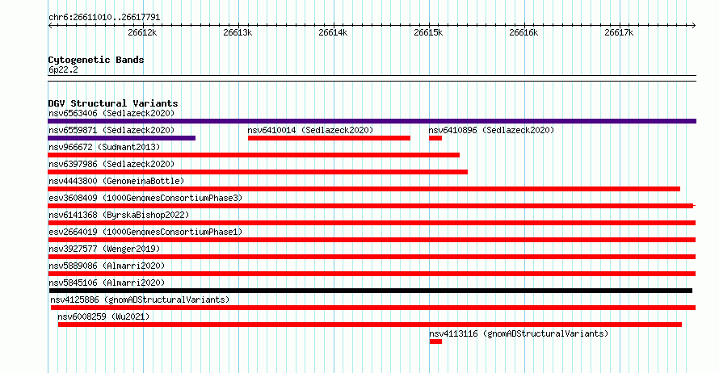This screenshot has height=373, width=719.
Task: Select the red esv2664019 variant bar
Action: pos(372,240)
